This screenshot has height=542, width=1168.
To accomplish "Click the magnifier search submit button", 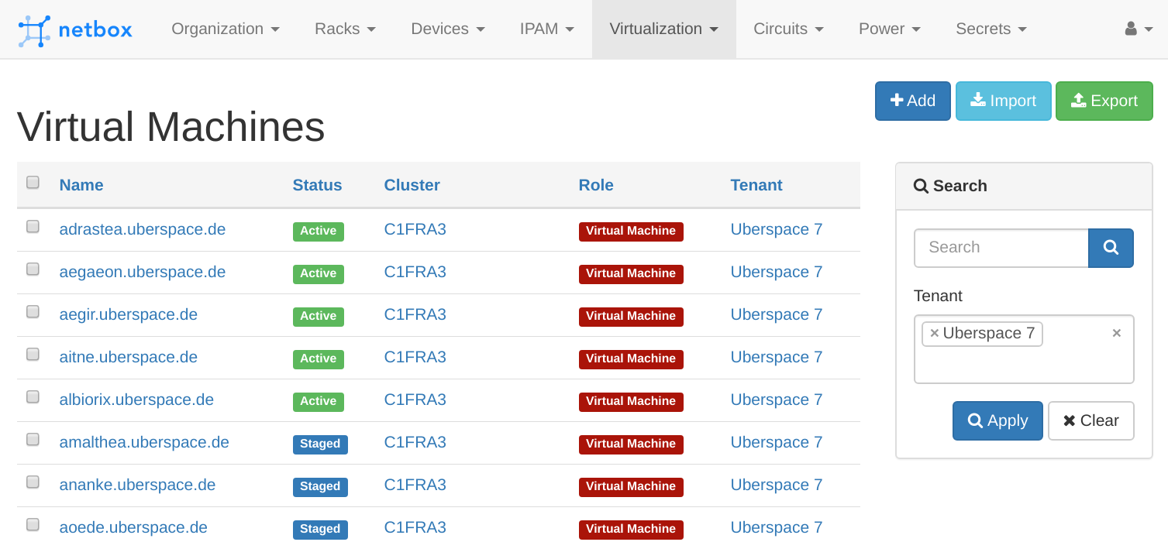I will [1111, 248].
